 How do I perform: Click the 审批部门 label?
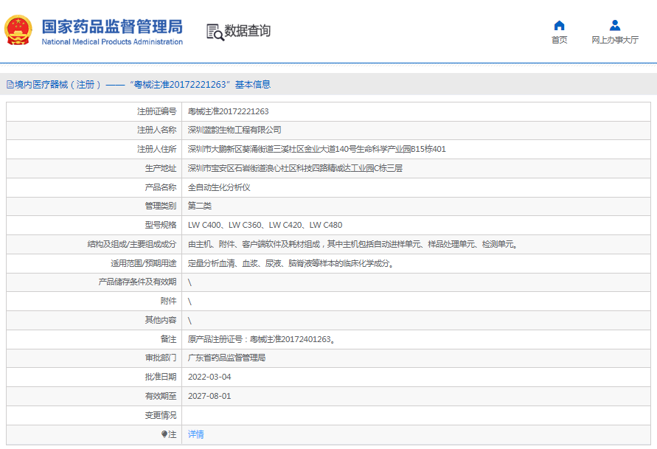coord(161,358)
